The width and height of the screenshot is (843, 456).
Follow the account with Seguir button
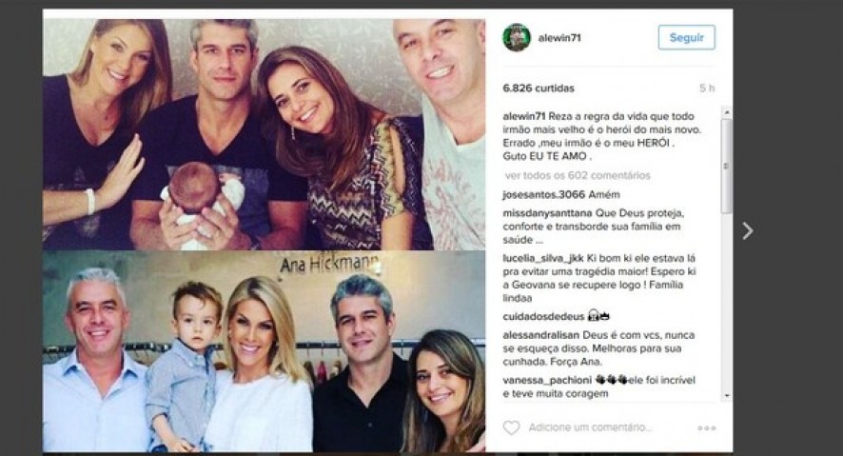coord(687,38)
